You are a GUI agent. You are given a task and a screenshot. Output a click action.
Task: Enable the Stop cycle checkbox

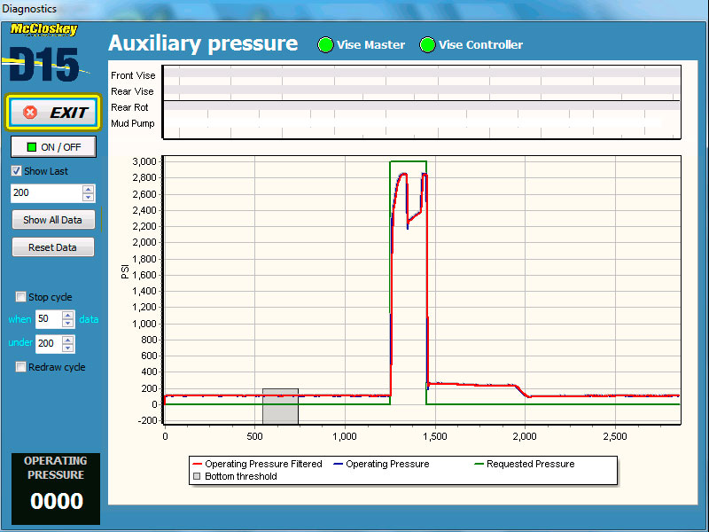coord(21,297)
